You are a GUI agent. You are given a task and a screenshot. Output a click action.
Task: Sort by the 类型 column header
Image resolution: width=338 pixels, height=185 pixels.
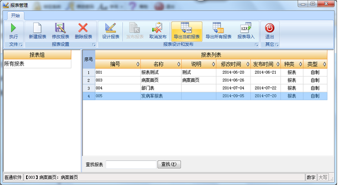315,64
